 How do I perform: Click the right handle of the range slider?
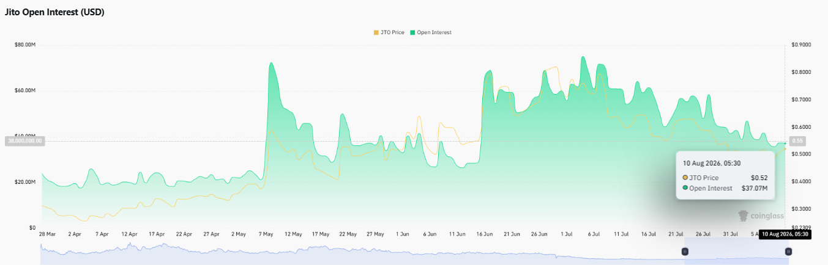pos(788,251)
